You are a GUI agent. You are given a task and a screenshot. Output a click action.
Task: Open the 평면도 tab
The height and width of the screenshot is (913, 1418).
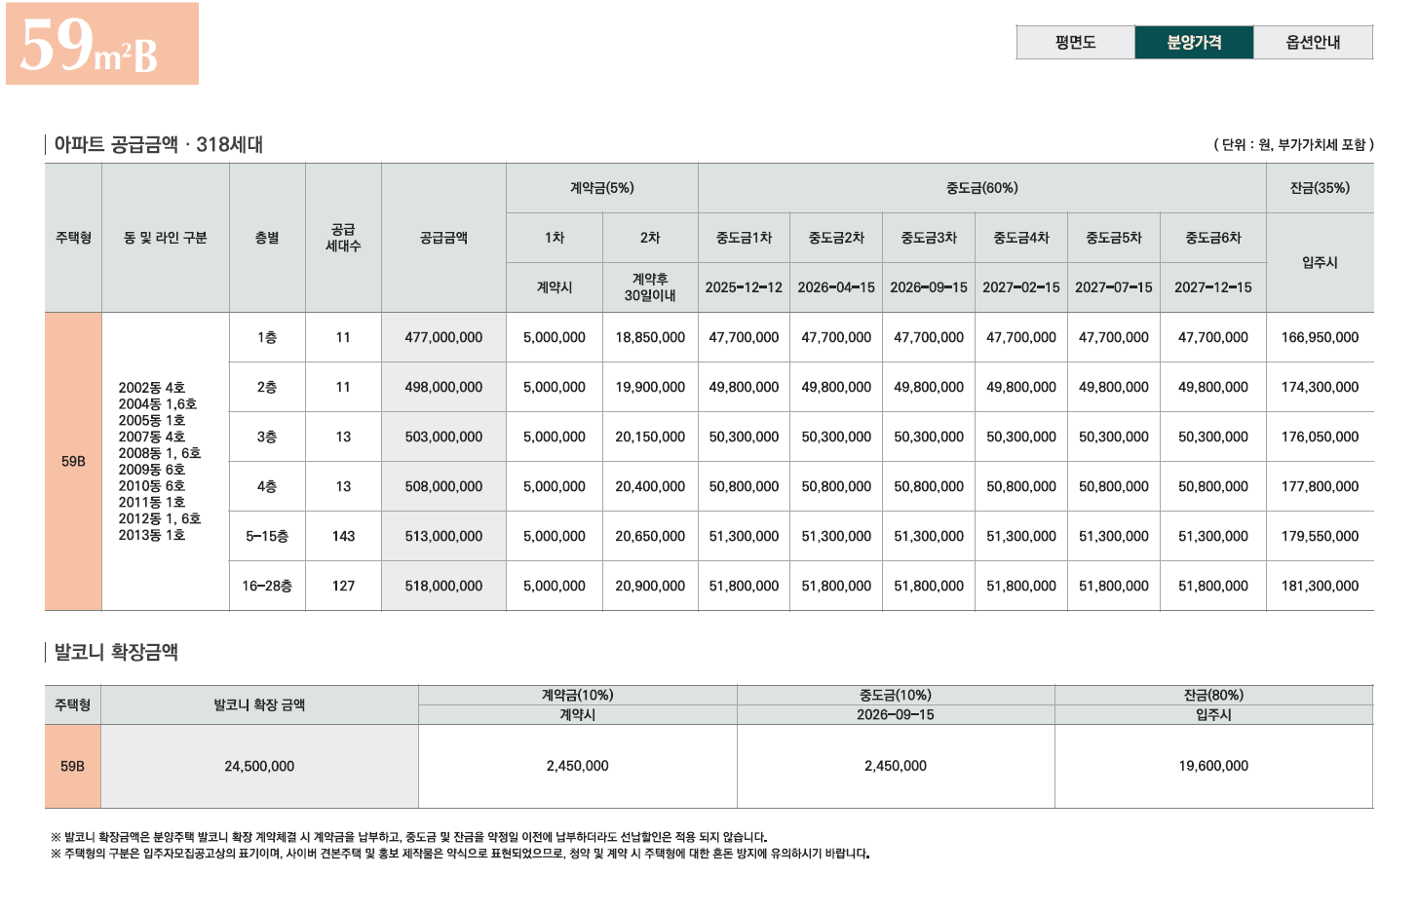(1076, 42)
